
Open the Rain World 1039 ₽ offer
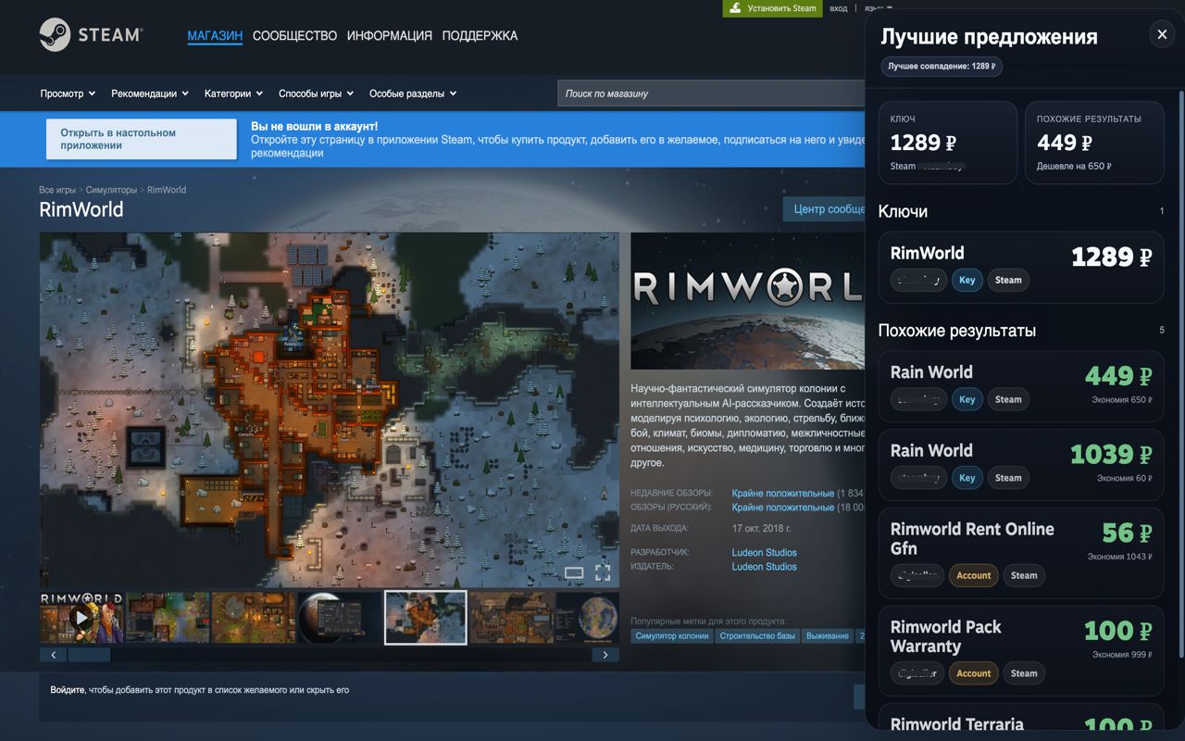point(1021,465)
